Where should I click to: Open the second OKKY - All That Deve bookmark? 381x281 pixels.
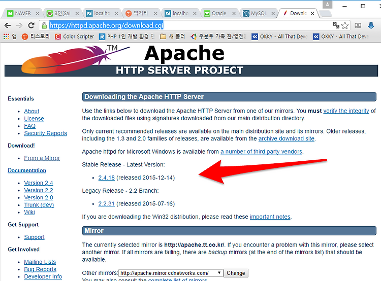click(x=341, y=37)
